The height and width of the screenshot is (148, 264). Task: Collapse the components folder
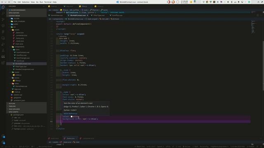click(x=26, y=46)
